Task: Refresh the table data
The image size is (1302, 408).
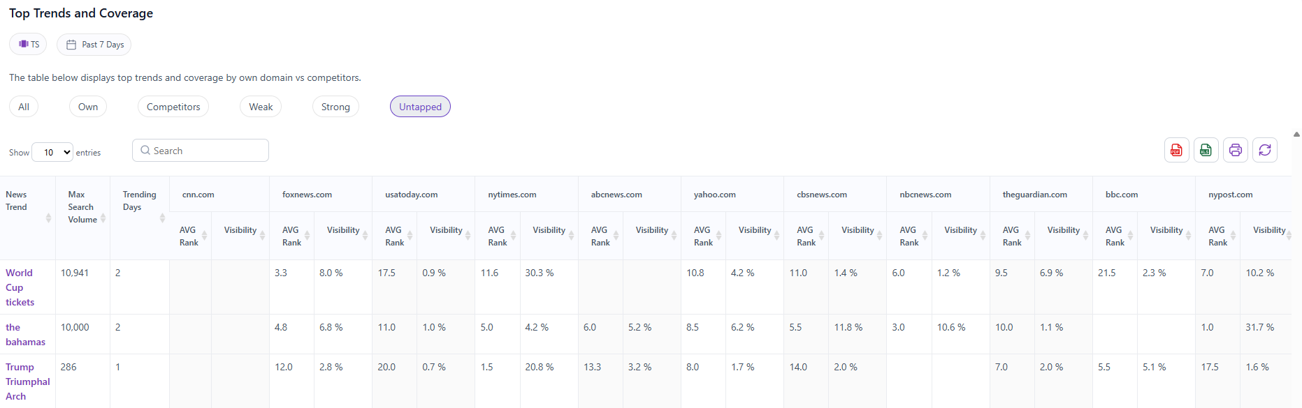Action: tap(1264, 150)
